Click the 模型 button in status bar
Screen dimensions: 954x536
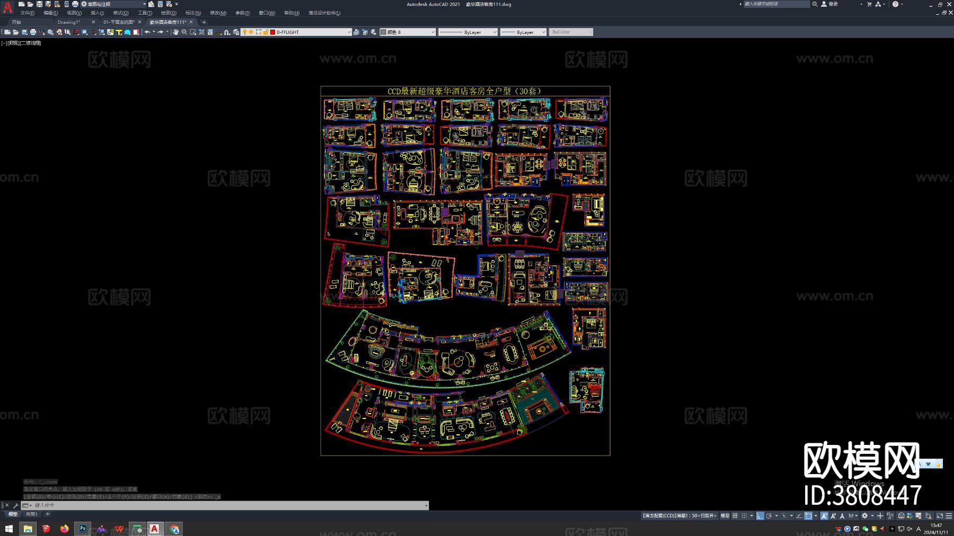tap(725, 516)
